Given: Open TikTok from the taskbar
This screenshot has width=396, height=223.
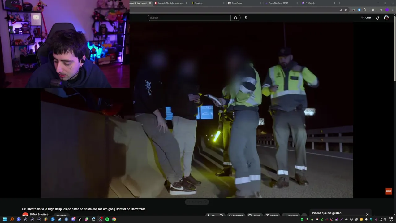Looking at the screenshot, I should click(80, 219).
